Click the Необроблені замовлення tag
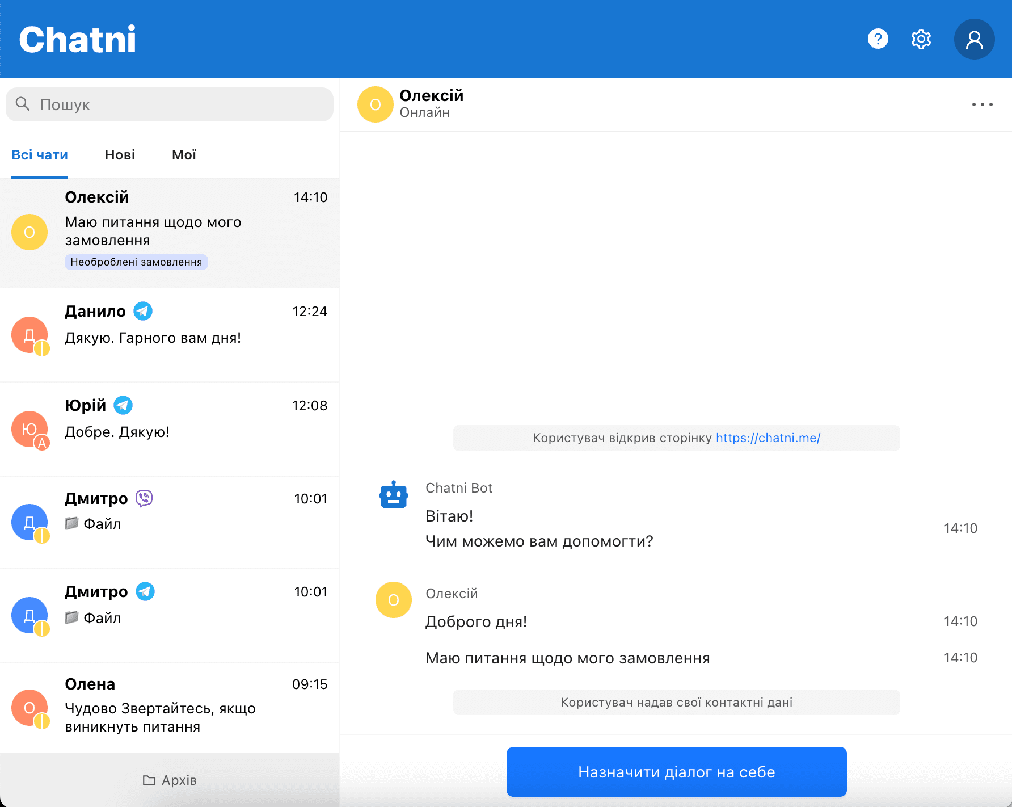 [x=136, y=262]
